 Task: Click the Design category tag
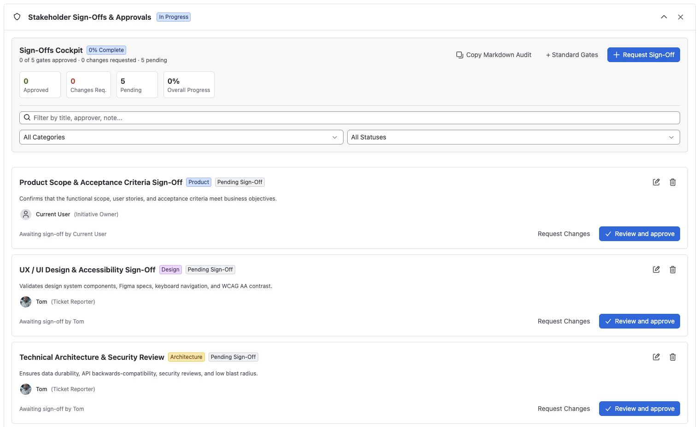coord(170,270)
